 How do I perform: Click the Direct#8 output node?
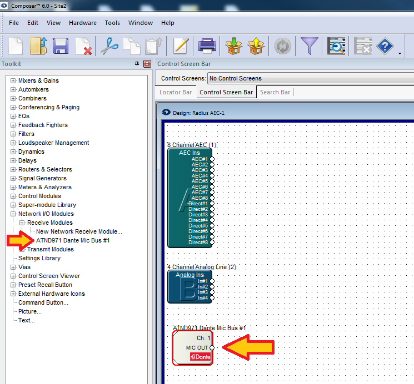212,242
